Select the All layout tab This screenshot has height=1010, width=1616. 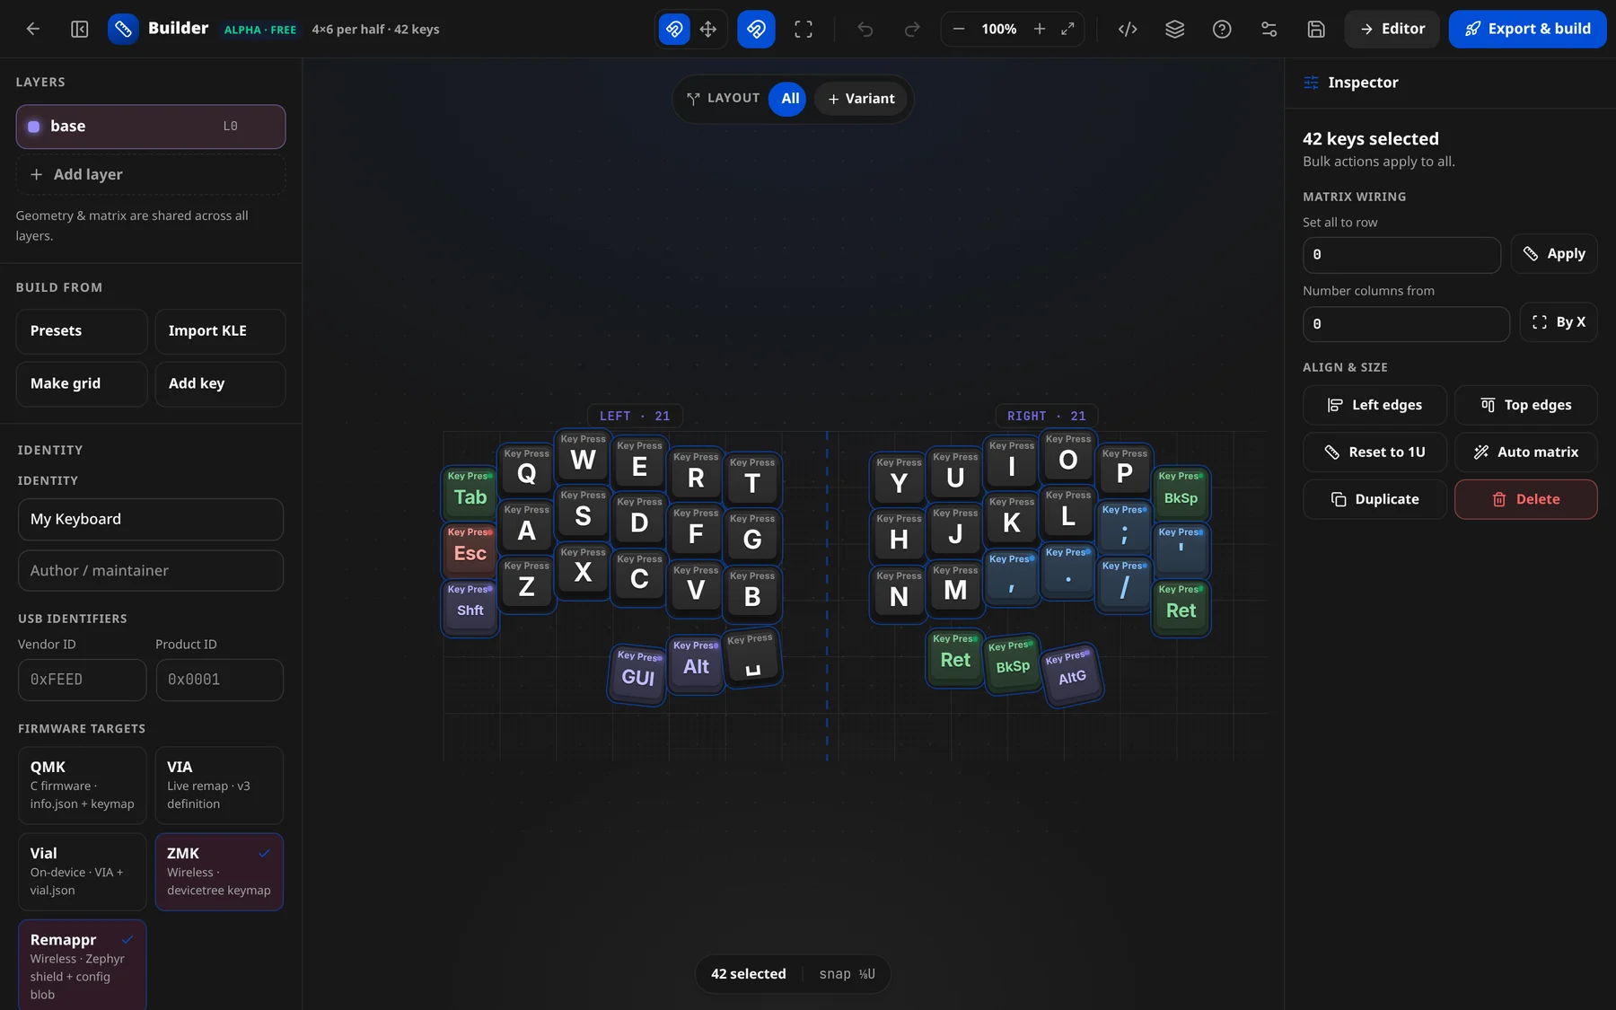(x=789, y=99)
